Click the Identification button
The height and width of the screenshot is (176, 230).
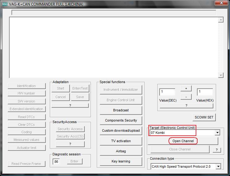point(27,86)
